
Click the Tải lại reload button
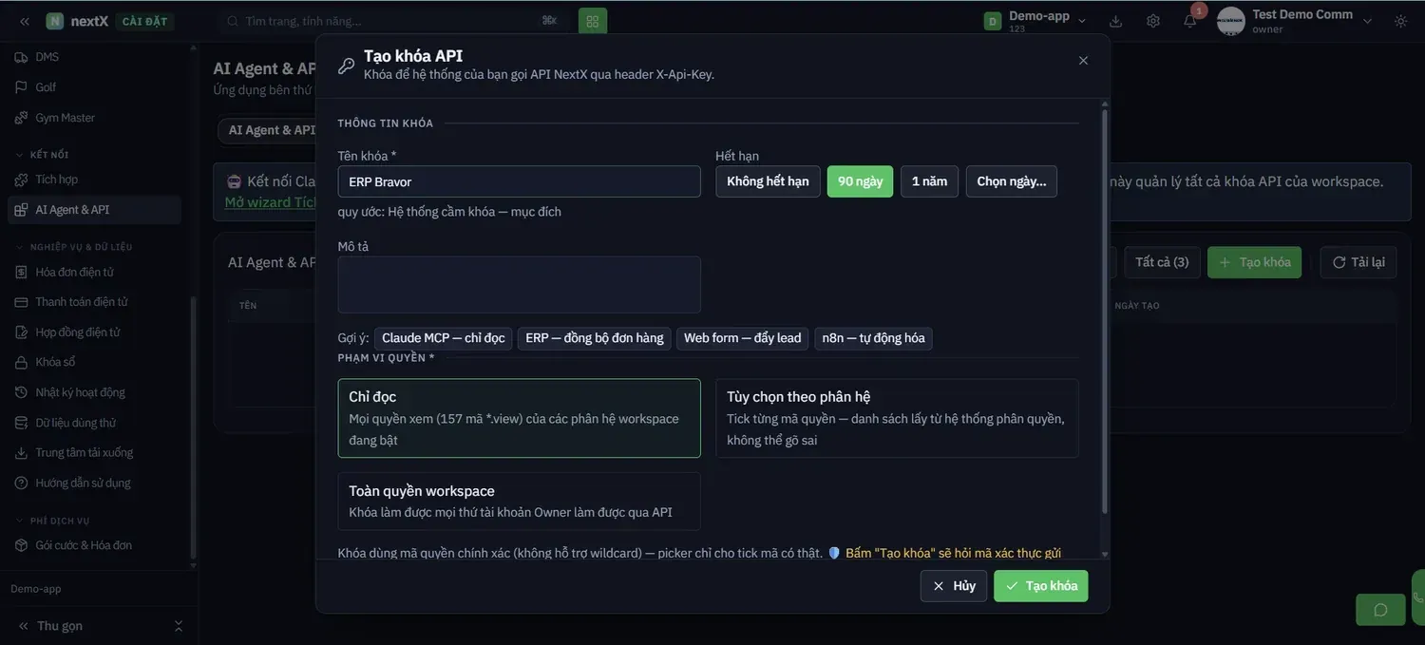coord(1358,262)
